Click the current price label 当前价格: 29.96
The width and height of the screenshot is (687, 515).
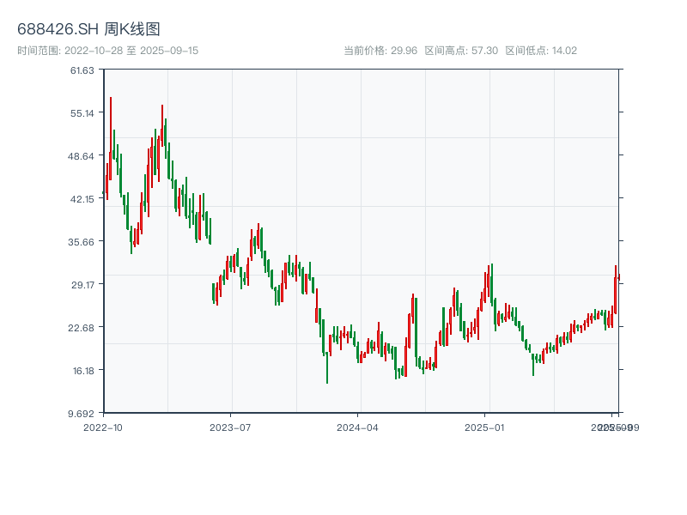coord(380,51)
